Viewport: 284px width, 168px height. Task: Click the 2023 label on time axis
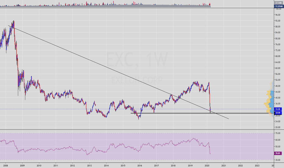coord(257,166)
